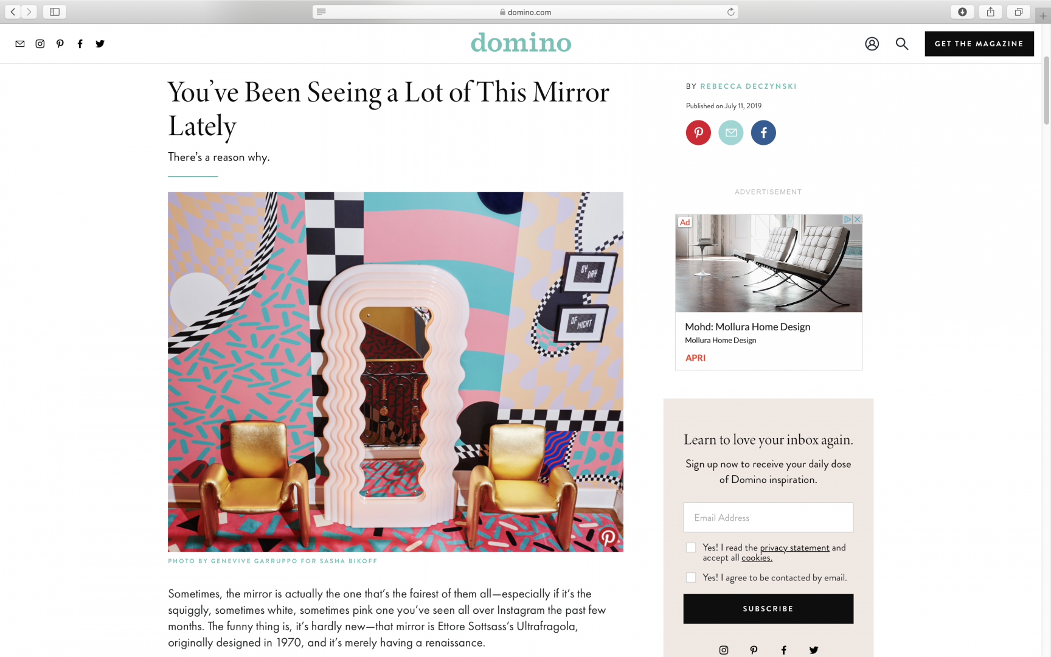Open the Pinterest icon in the top-left header

coord(60,44)
